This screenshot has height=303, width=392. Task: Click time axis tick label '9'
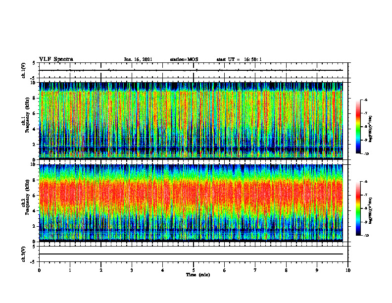click(317, 270)
